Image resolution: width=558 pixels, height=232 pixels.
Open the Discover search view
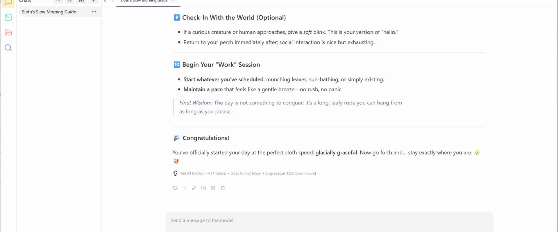point(8,48)
